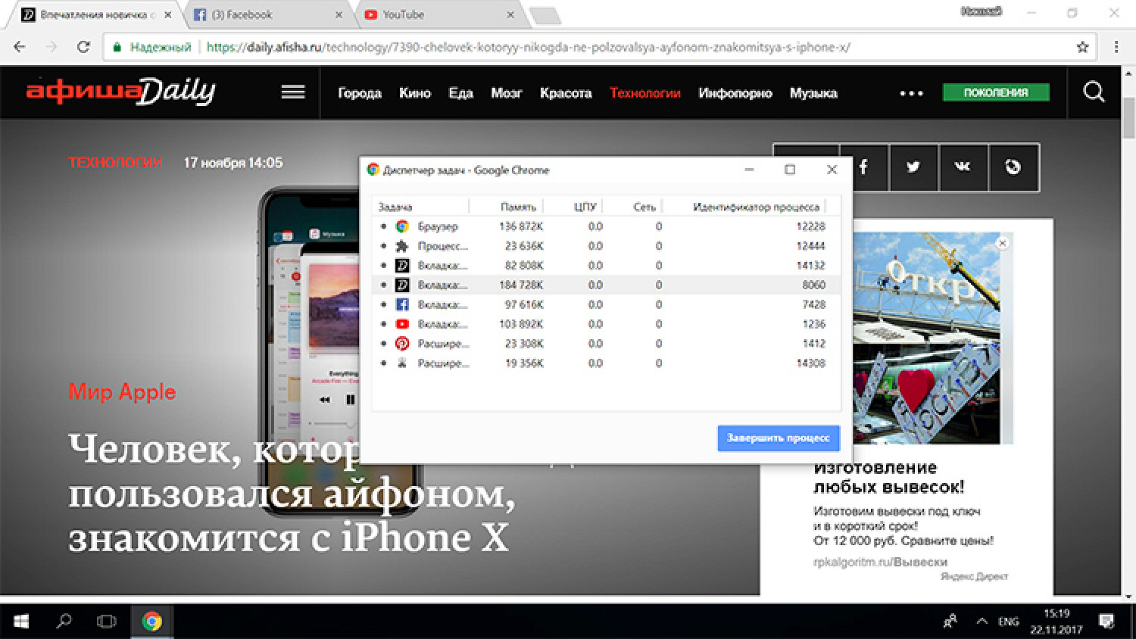Open Windows taskbar search
Screen dimensions: 1136x639
(64, 621)
